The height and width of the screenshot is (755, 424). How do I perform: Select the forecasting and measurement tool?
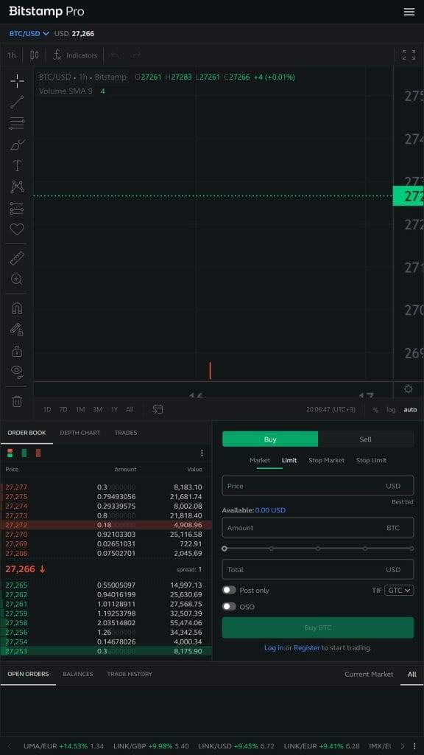pos(17,209)
